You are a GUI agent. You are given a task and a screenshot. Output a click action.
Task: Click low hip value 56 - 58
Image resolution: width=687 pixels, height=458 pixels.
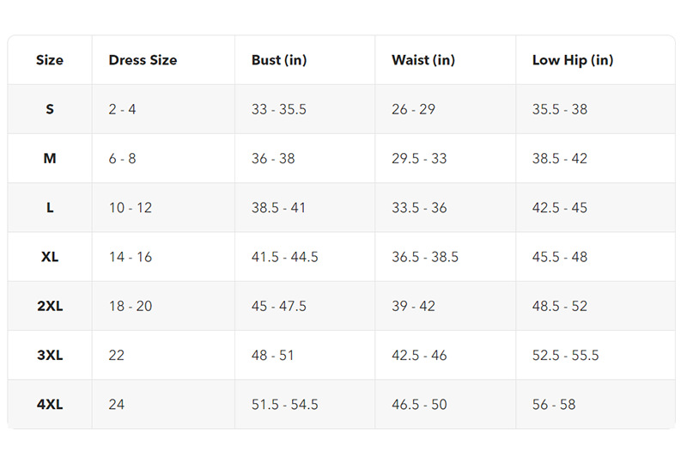click(554, 404)
